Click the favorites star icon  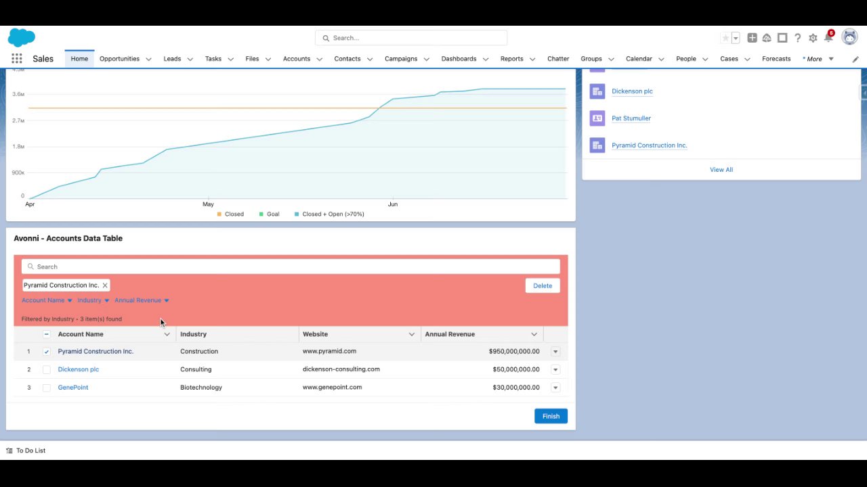(725, 38)
